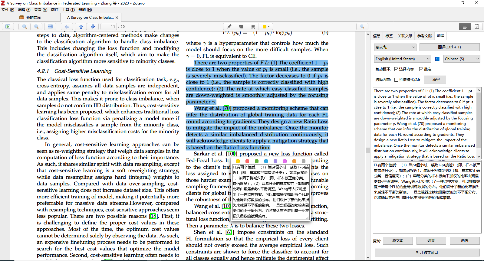This screenshot has width=484, height=261.
Task: Pick the blue color in annotation popup
Action: [266, 161]
